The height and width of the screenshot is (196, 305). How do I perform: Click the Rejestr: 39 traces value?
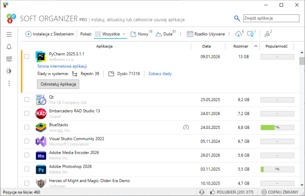click(x=90, y=74)
